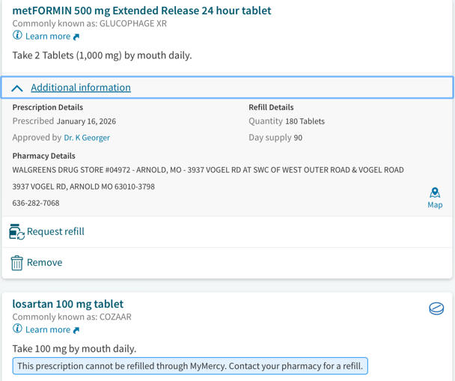Select the losartan 100 mg tablet title
Screen dimensions: 455x381
(x=68, y=304)
